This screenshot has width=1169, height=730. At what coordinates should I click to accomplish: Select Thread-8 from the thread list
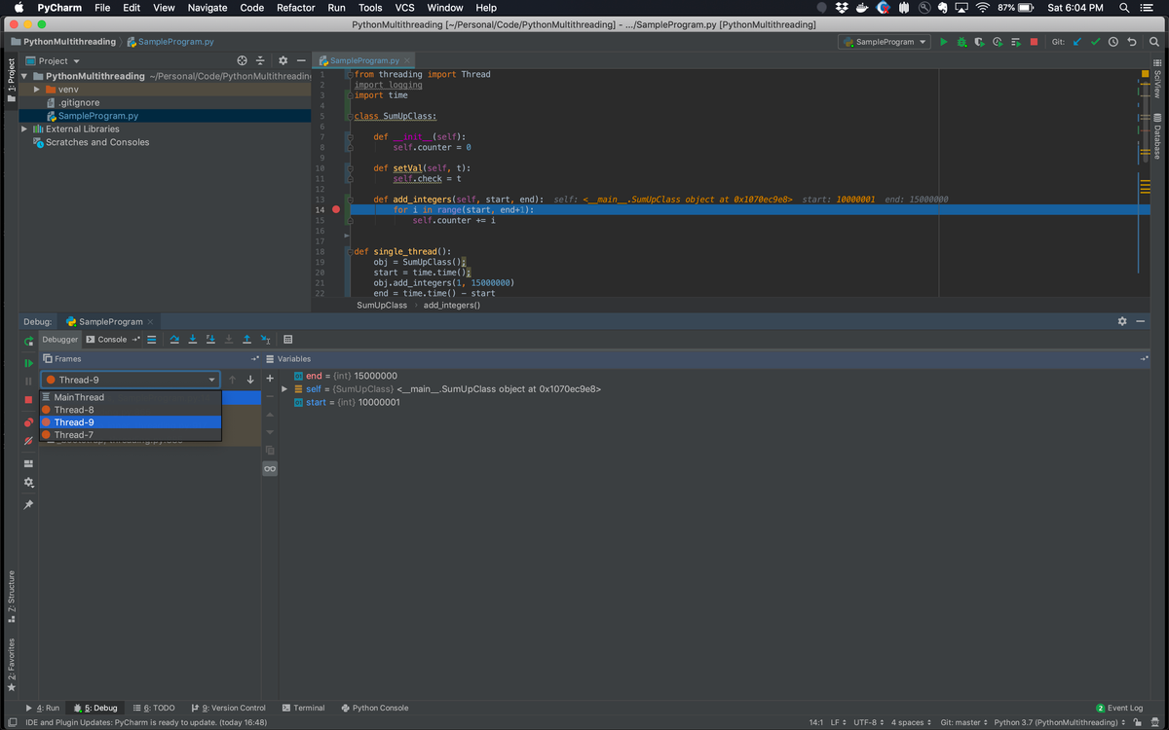(x=74, y=410)
